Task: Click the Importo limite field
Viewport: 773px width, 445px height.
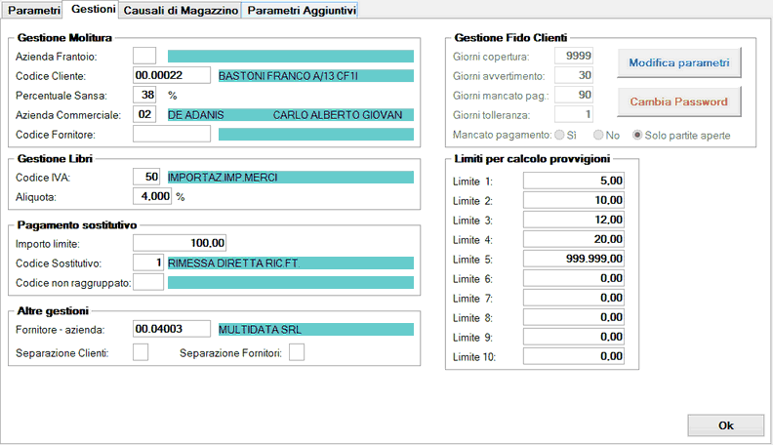Action: click(180, 243)
